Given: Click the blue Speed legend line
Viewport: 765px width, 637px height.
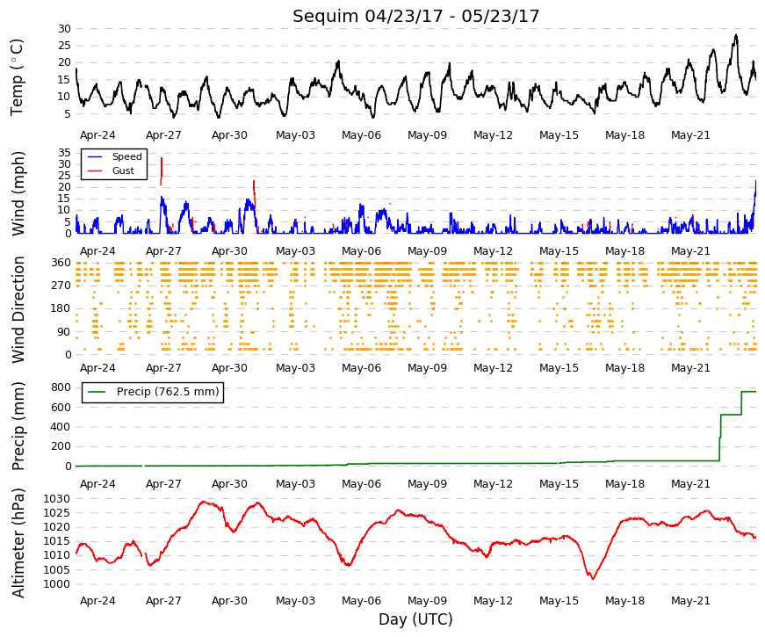Looking at the screenshot, I should tap(95, 156).
